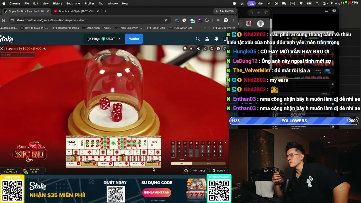Bookmark this page star icon
Screen dimensions: 361x203
pyautogui.click(x=166, y=20)
